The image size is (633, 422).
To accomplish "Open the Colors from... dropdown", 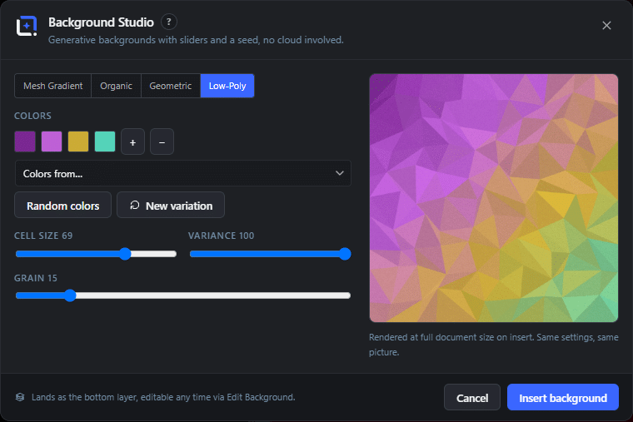I will tap(183, 173).
